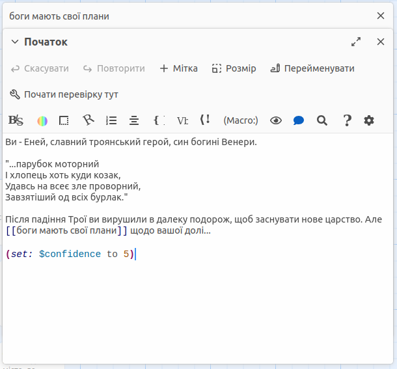Insert a numbered list item

click(111, 120)
